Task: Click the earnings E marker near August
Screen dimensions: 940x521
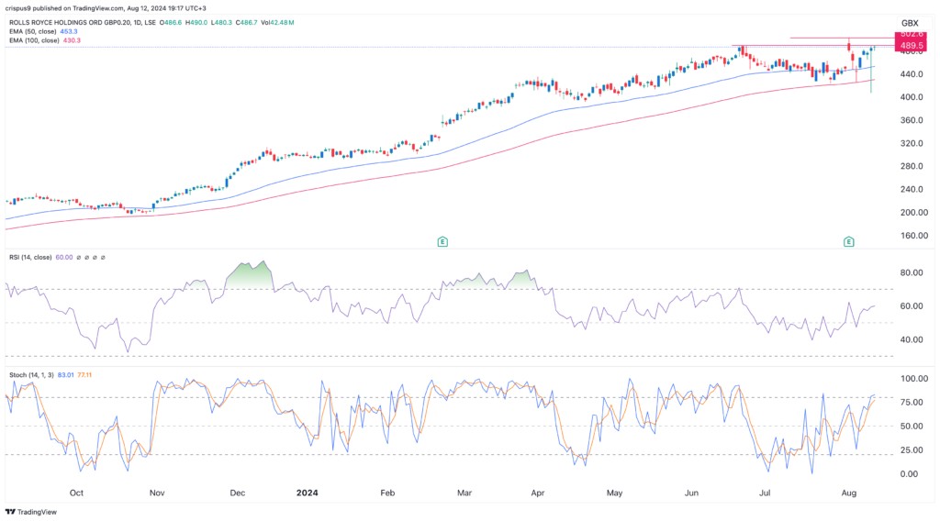Action: (x=849, y=241)
